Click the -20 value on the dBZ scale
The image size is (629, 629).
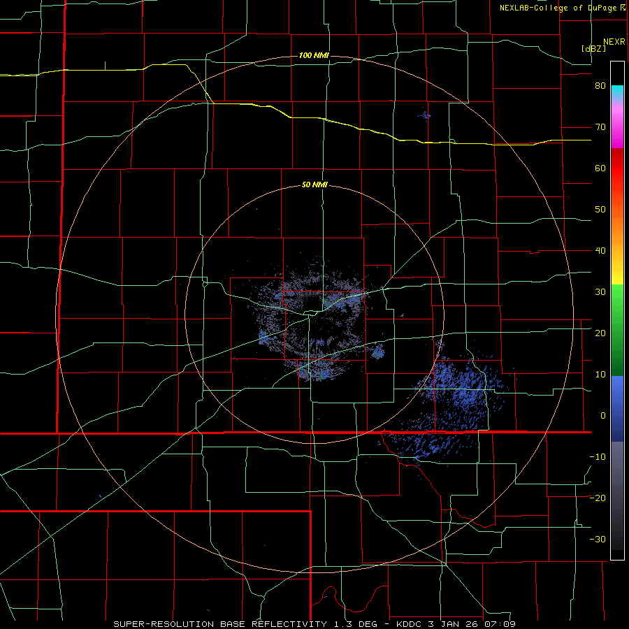598,498
